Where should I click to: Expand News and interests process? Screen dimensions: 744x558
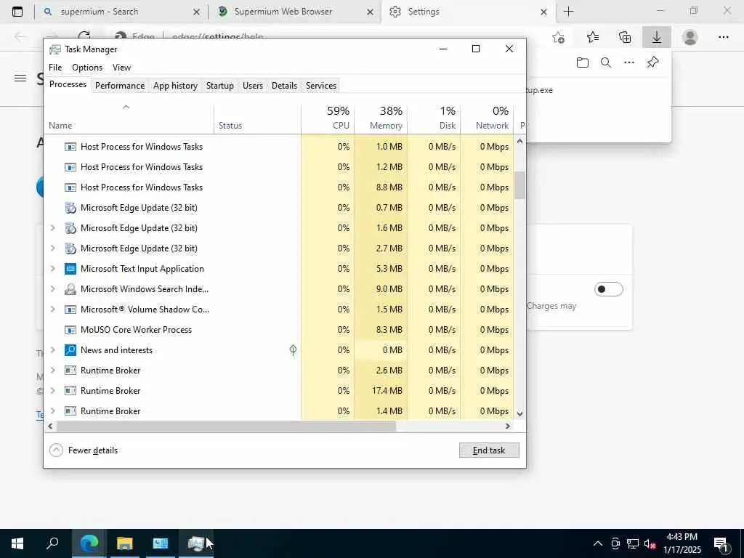tap(52, 350)
